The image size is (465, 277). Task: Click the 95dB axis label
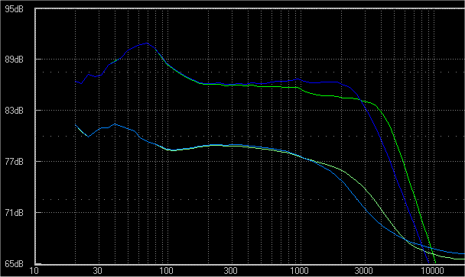point(14,9)
